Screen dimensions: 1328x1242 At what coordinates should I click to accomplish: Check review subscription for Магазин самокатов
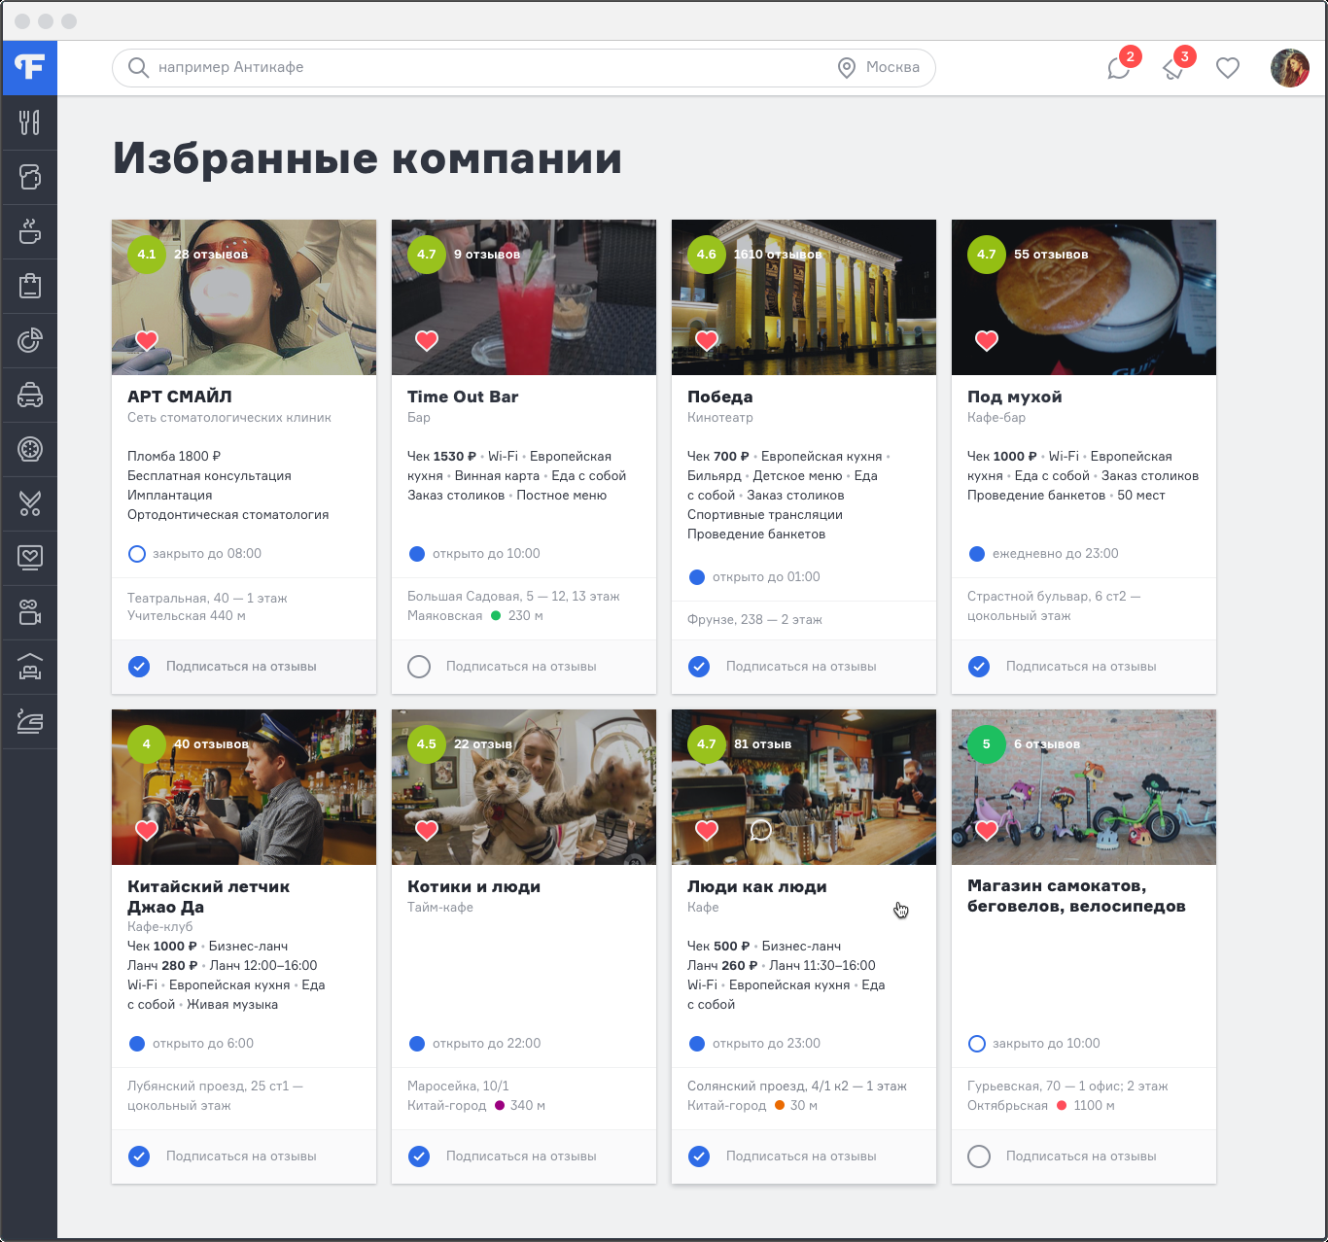[x=979, y=1156]
